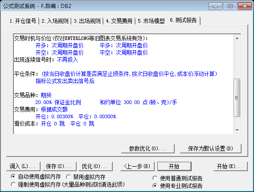Click the 调入(L)... button

[x=23, y=166]
